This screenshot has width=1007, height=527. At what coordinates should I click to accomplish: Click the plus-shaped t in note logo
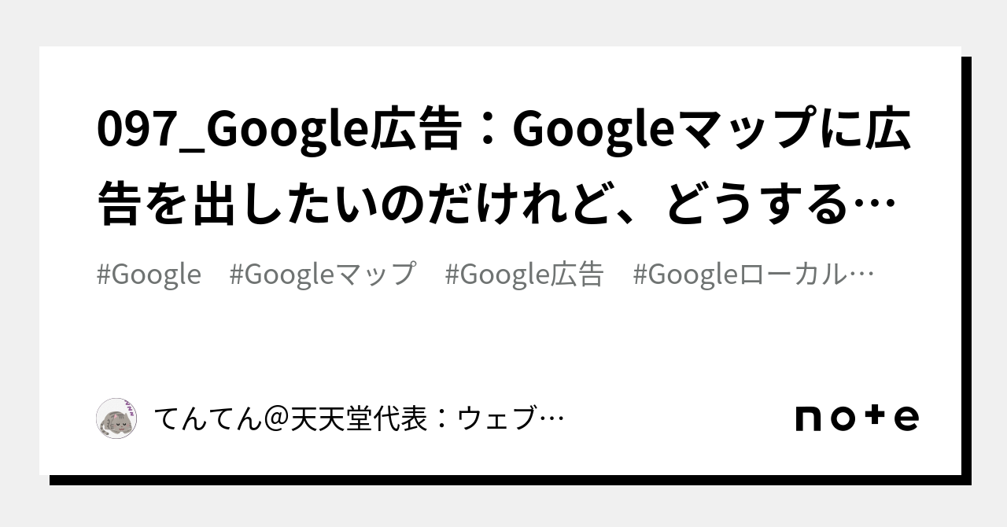[x=873, y=417]
